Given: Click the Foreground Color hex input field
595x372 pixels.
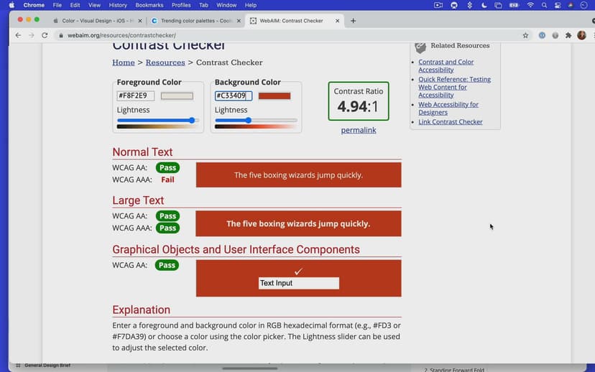Looking at the screenshot, I should (136, 96).
